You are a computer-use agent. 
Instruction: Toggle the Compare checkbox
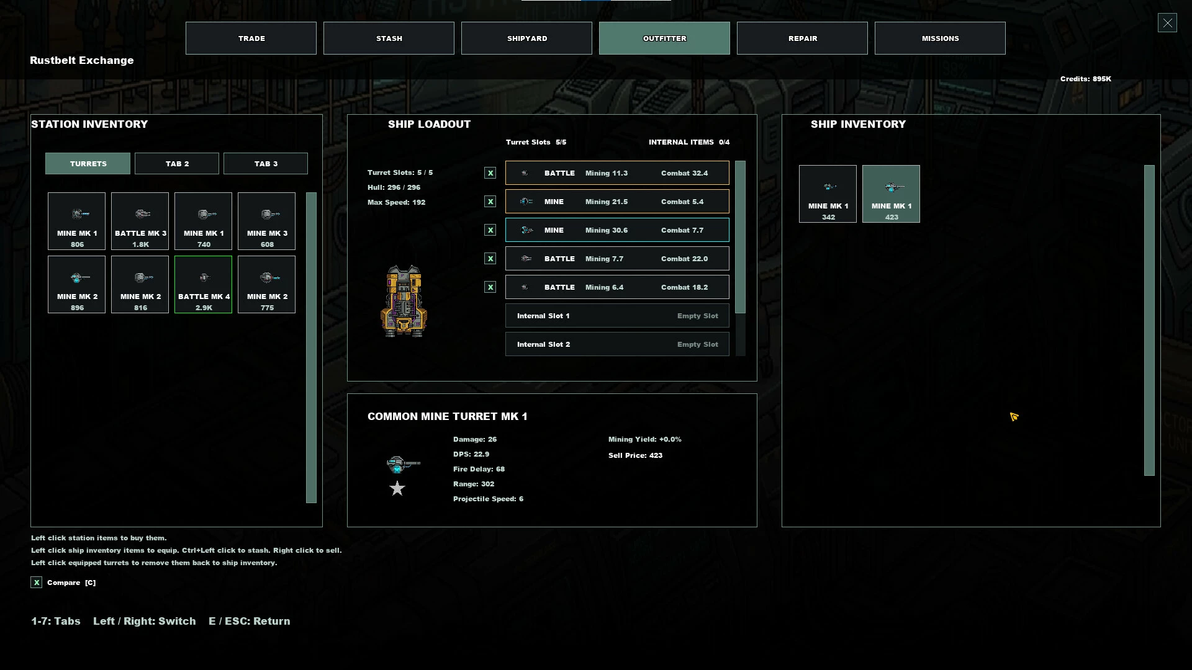coord(37,583)
